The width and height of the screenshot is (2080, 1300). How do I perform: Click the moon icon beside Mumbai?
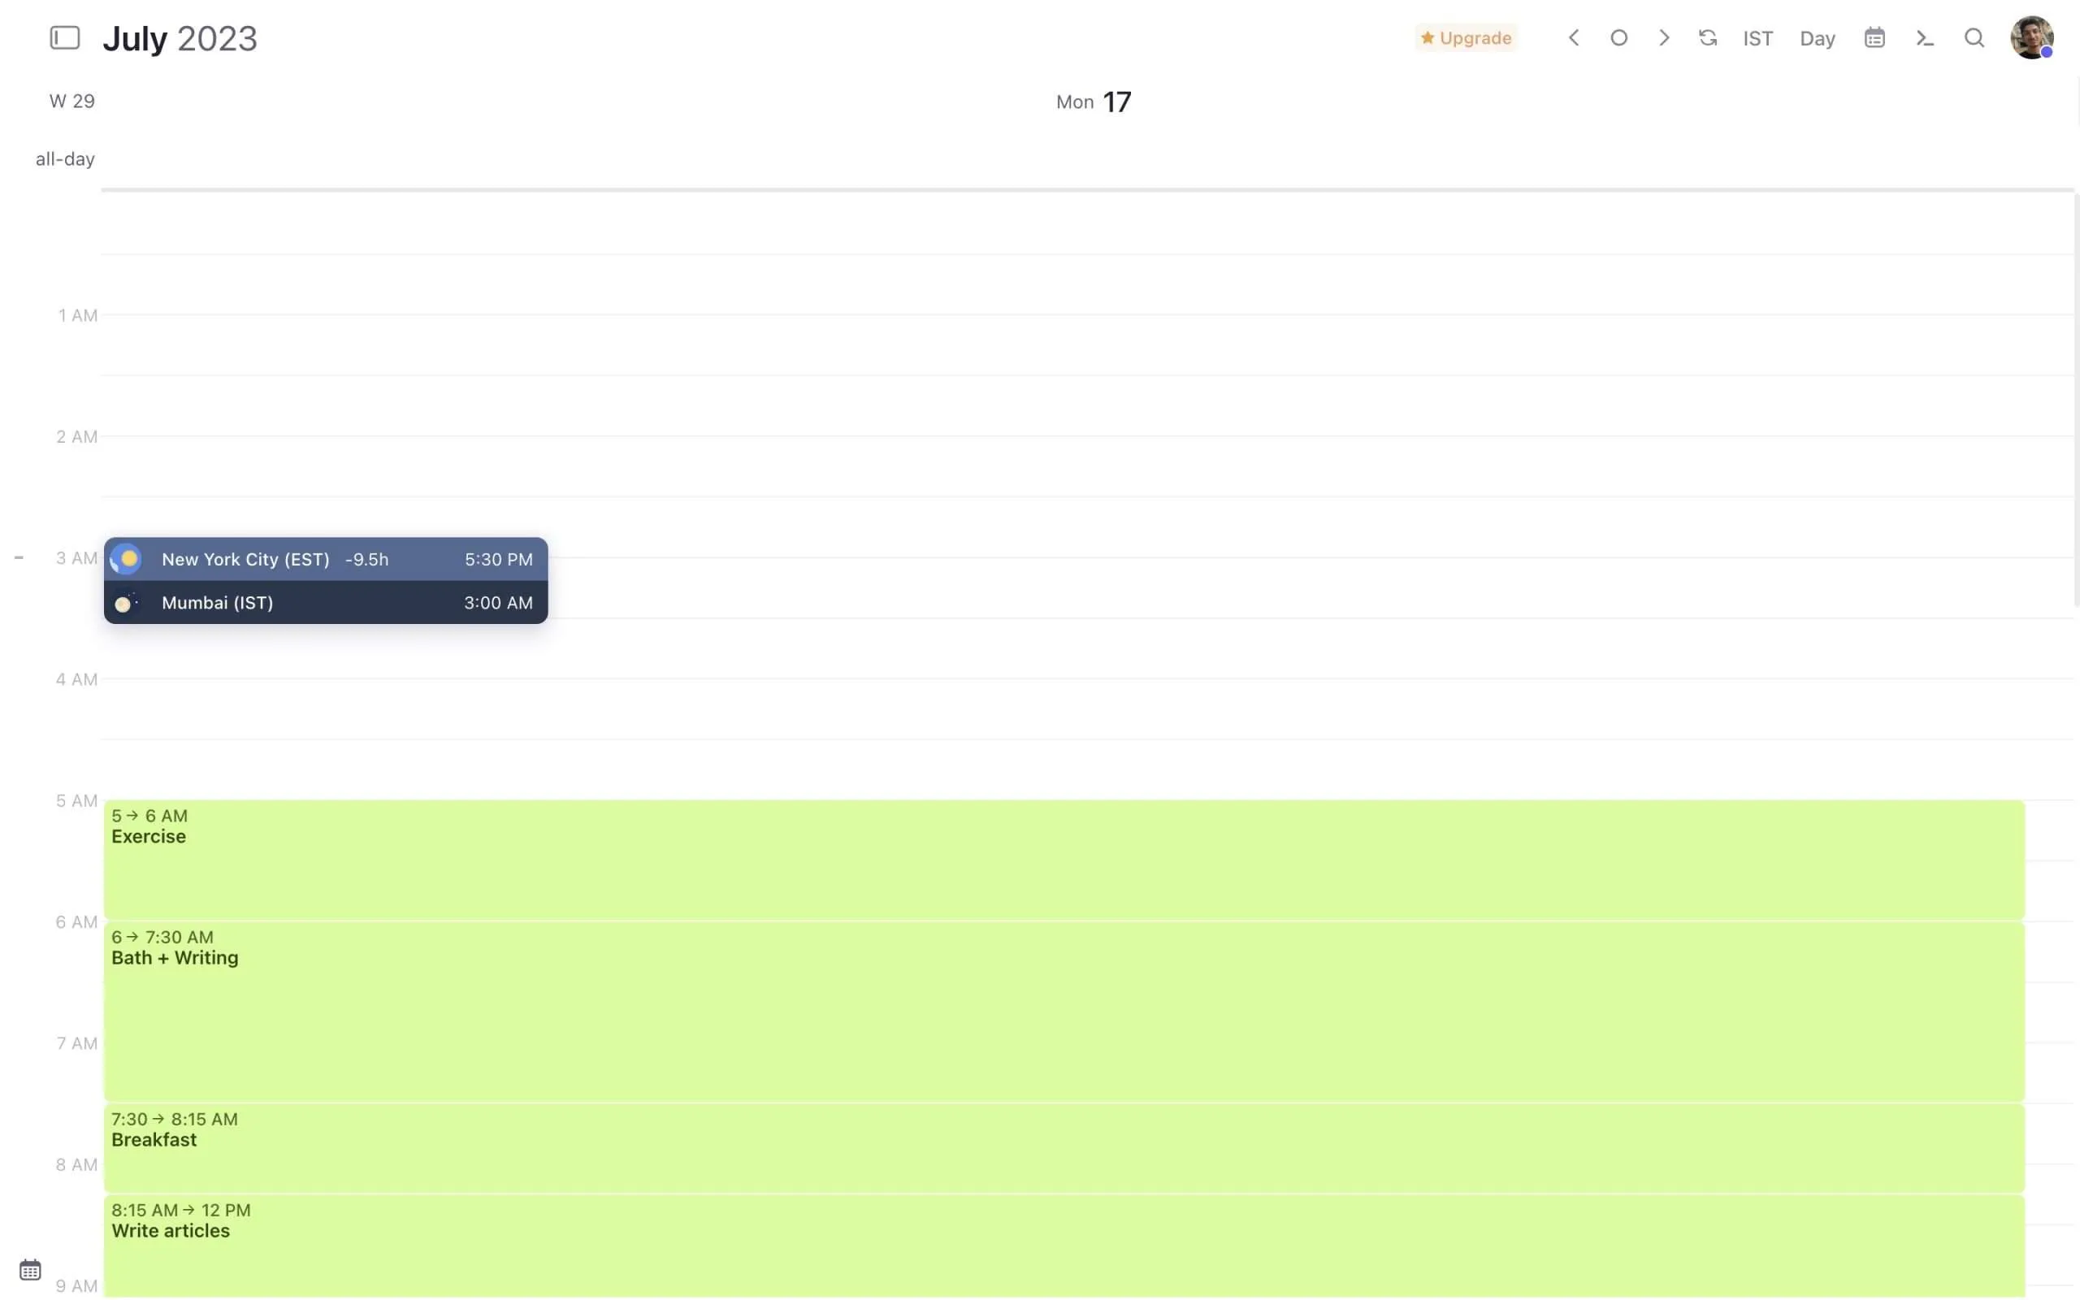[127, 603]
